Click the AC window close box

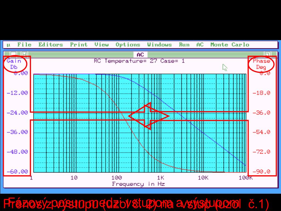[x=13, y=54]
